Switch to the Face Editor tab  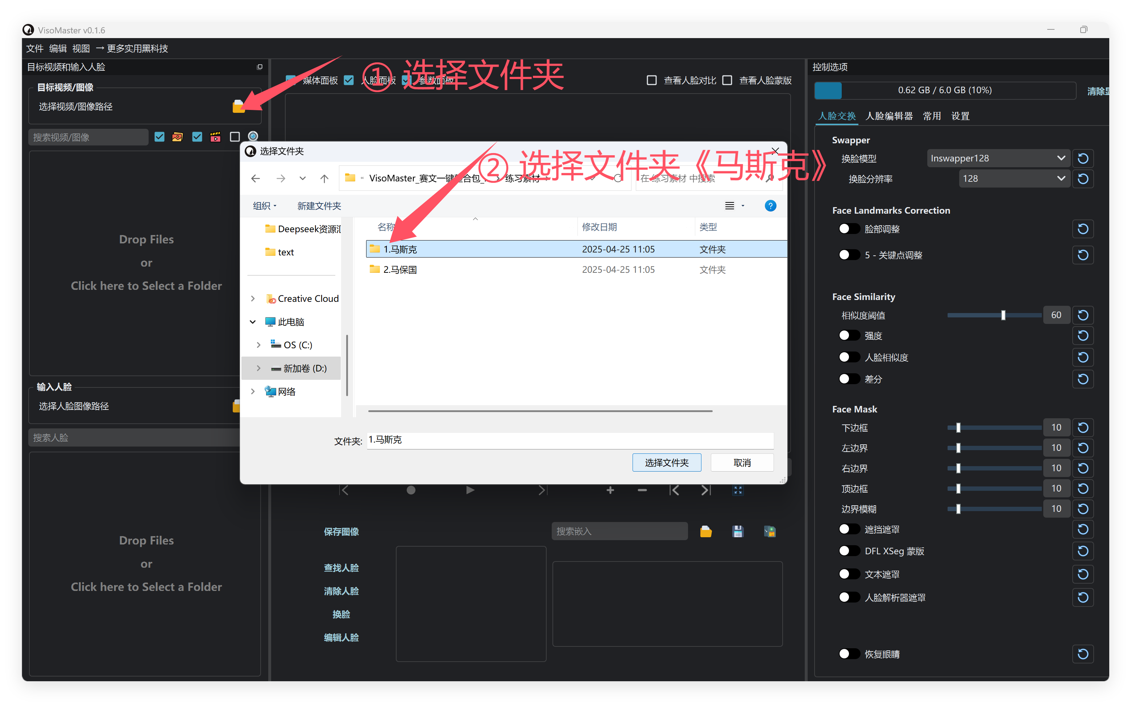click(x=889, y=116)
